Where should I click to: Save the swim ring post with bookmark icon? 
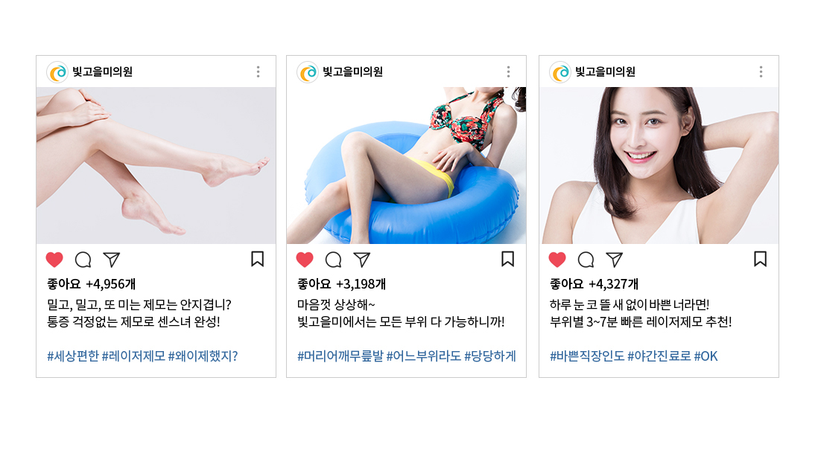tap(507, 259)
